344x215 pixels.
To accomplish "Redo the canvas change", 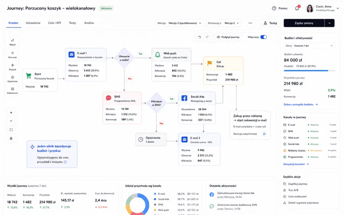I will coord(207,37).
